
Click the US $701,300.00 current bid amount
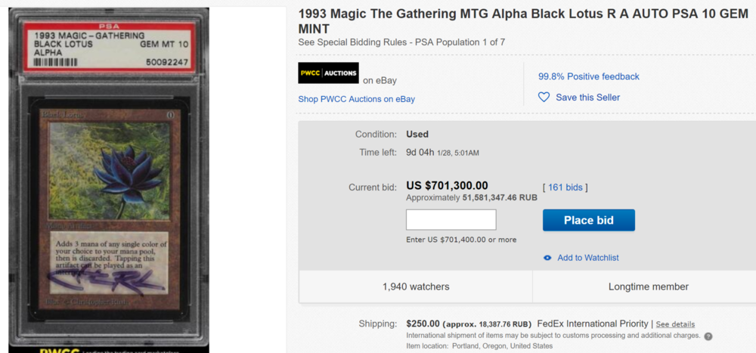(447, 185)
